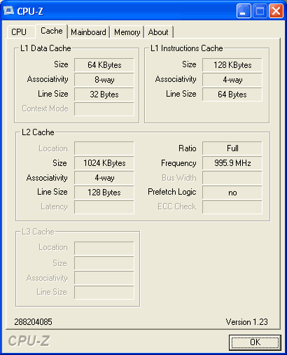Image resolution: width=287 pixels, height=355 pixels.
Task: Minimize the CPU-Z window
Action: pos(244,11)
